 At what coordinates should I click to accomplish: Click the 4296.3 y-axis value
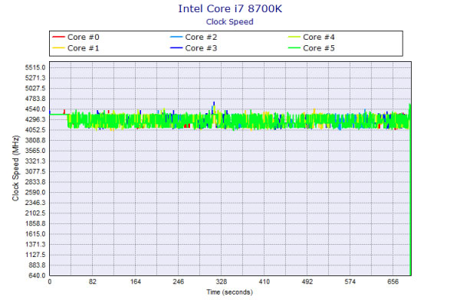pyautogui.click(x=35, y=119)
